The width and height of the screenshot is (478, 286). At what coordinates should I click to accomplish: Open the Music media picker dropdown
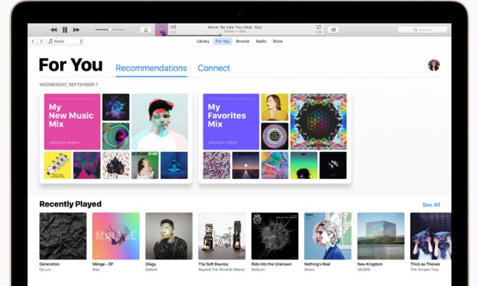[x=66, y=42]
